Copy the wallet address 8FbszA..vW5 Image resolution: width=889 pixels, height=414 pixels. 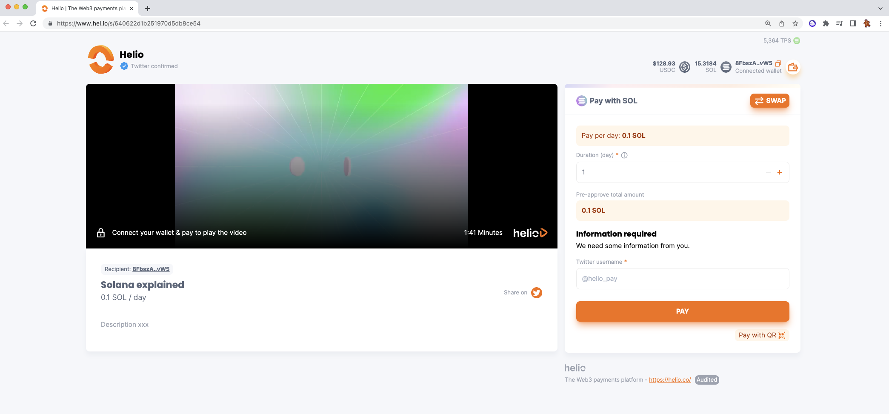[x=778, y=63]
